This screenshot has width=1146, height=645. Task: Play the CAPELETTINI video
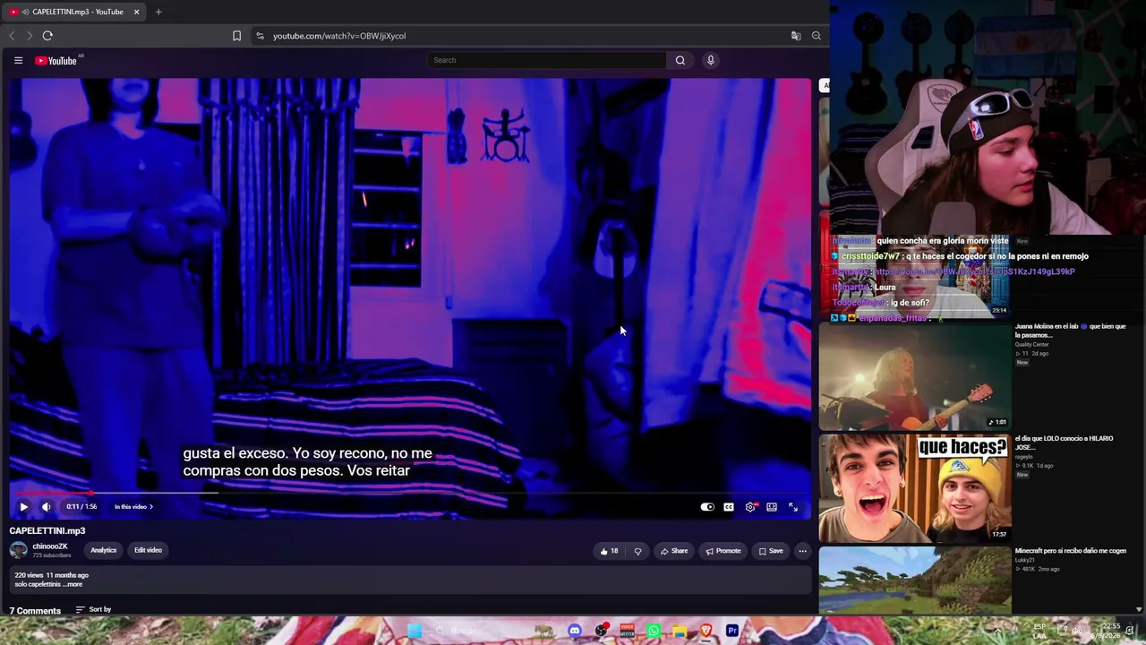[x=24, y=507]
